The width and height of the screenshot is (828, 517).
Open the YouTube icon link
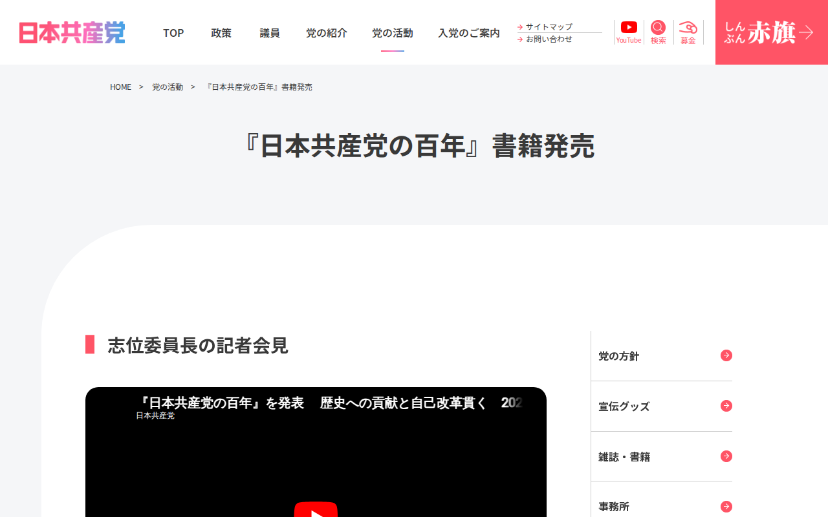tap(629, 32)
